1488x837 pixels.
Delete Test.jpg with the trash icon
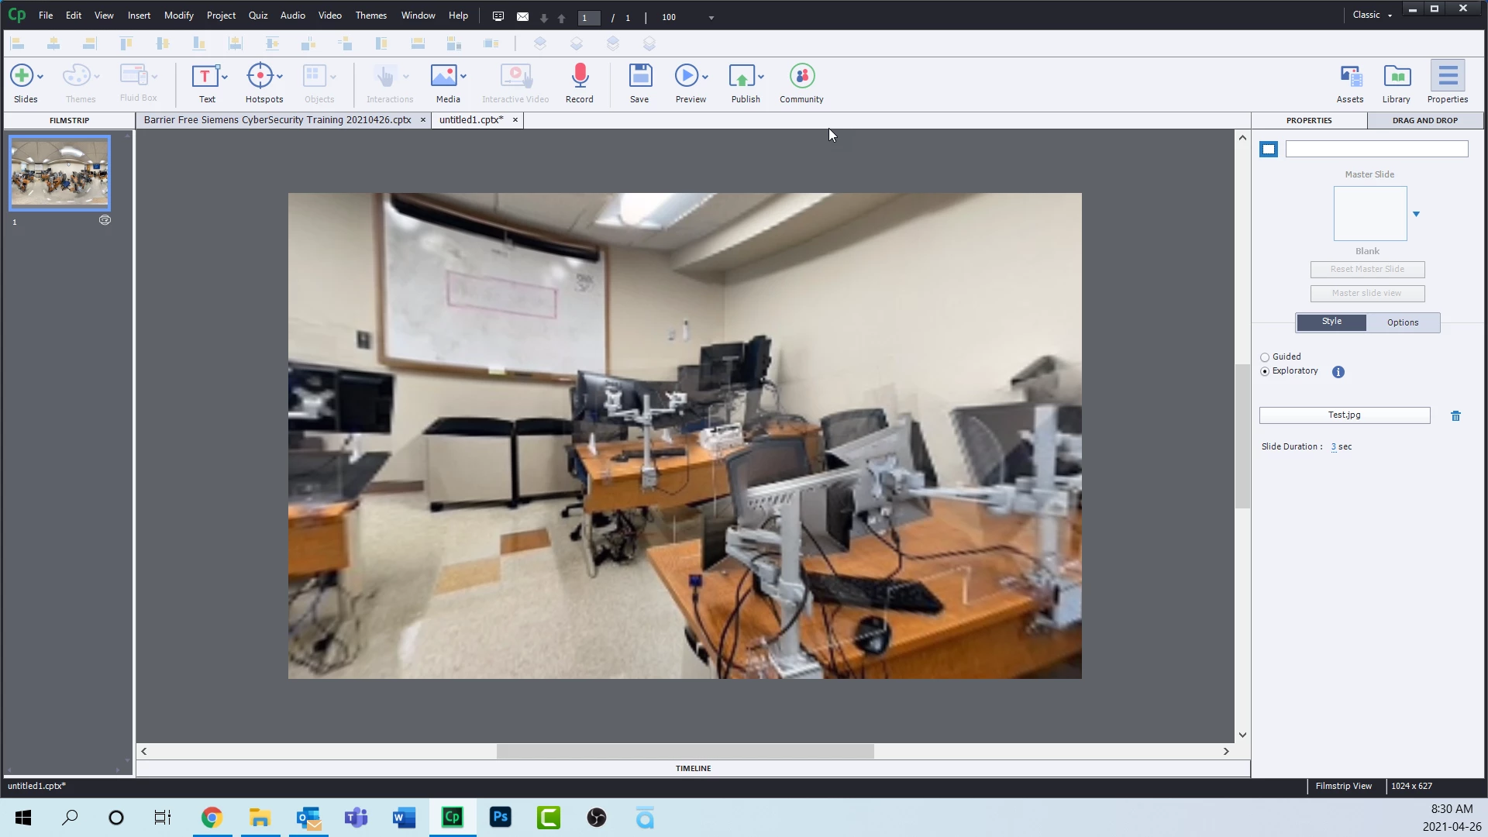click(x=1455, y=416)
